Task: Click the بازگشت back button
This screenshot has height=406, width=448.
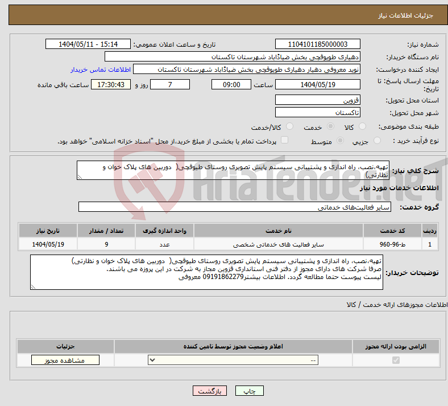Action: tap(210, 391)
